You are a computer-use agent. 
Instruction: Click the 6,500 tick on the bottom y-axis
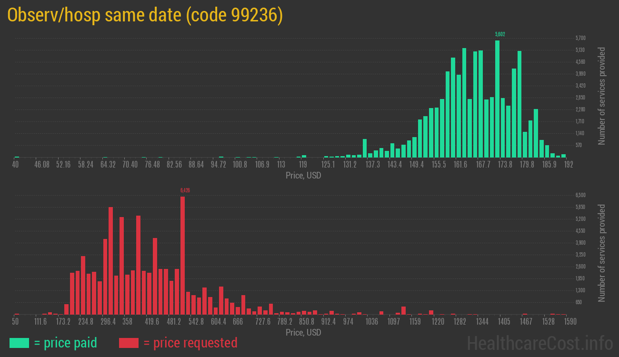pos(580,195)
